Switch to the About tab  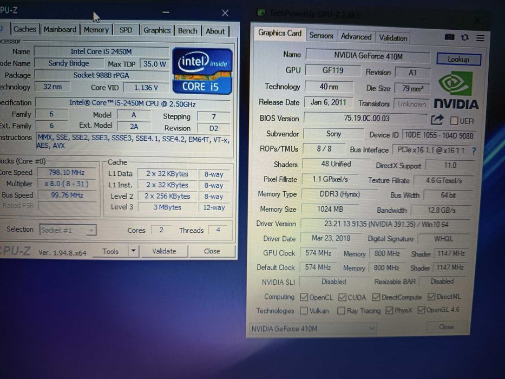click(x=215, y=31)
